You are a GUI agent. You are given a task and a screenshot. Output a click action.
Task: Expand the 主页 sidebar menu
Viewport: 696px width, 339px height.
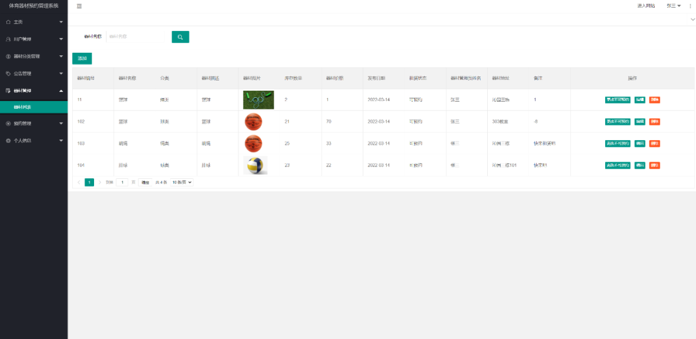[34, 22]
